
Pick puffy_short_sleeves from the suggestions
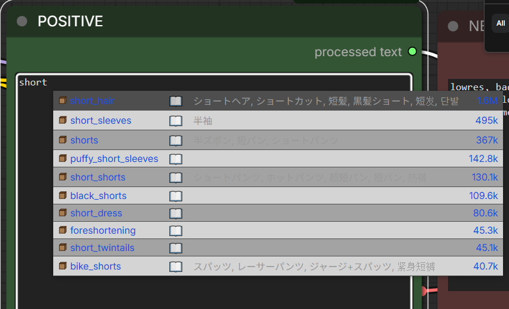point(278,158)
